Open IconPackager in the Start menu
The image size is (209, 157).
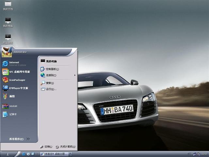click(16, 80)
